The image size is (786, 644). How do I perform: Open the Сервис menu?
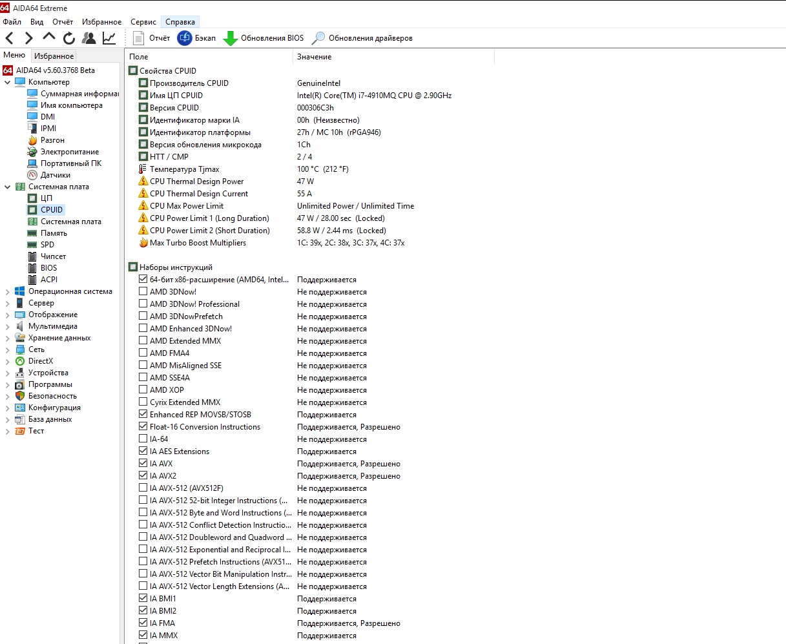tap(143, 22)
